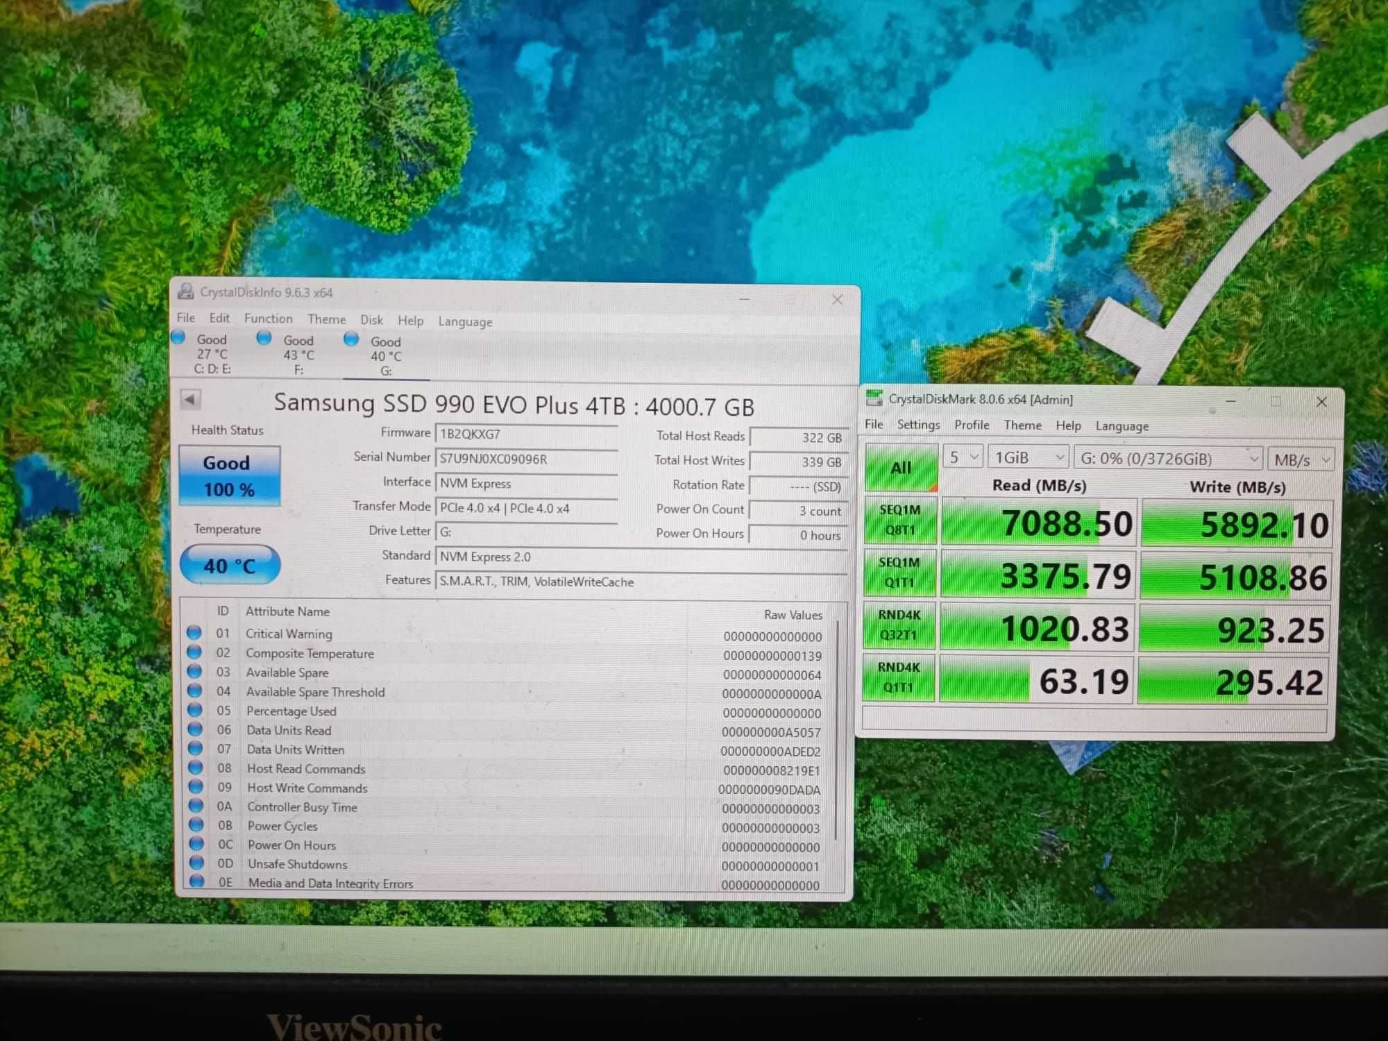Open File menu in CrystalDiskMark
Screen dimensions: 1388x1041
coord(874,424)
